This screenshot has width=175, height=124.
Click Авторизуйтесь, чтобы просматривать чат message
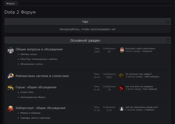pyautogui.click(x=87, y=29)
